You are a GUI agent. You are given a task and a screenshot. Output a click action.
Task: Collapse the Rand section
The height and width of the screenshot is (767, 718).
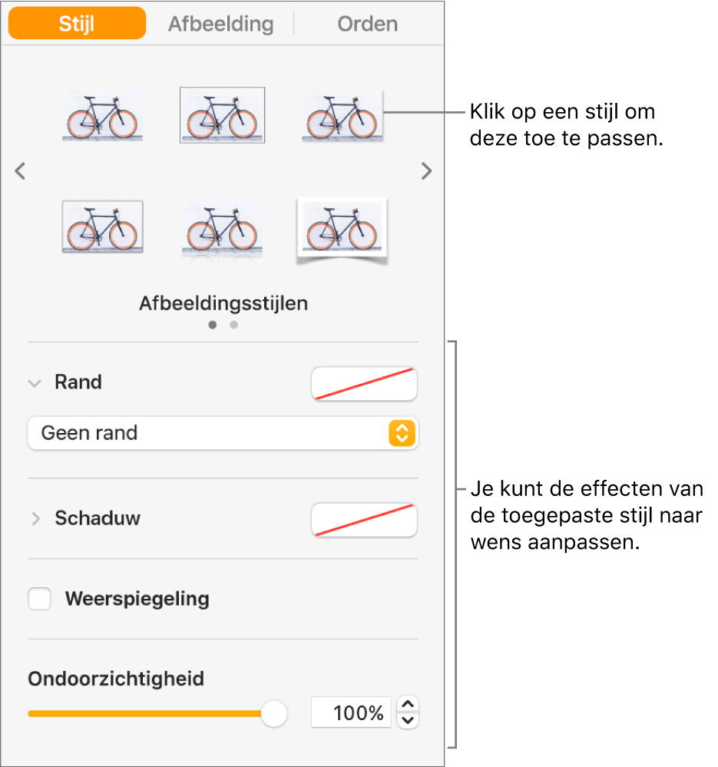[x=35, y=383]
